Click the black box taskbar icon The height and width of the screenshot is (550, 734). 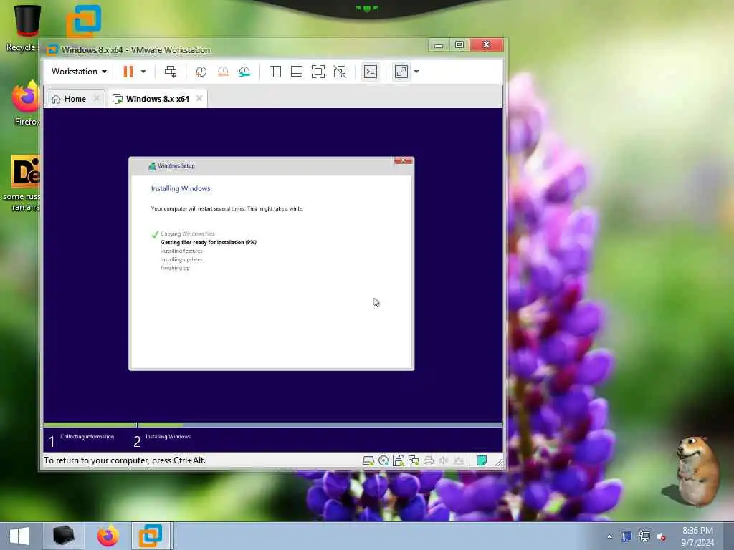tap(63, 536)
